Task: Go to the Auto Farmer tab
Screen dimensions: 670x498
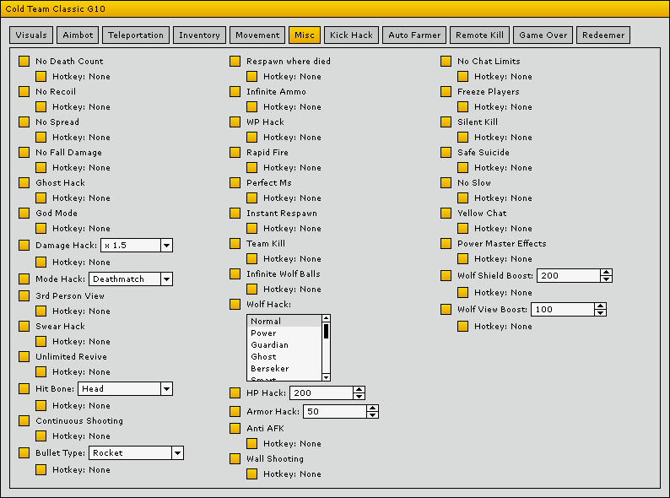Action: (413, 35)
